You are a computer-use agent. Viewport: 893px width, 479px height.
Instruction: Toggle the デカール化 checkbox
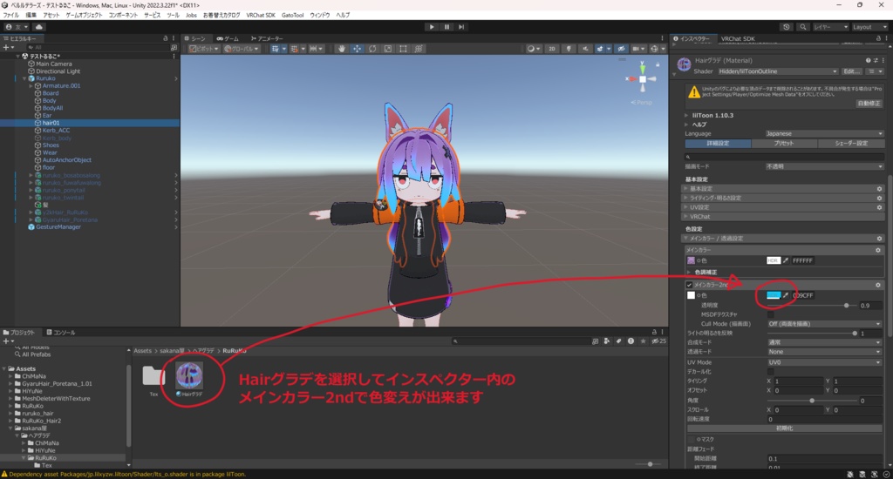[771, 372]
